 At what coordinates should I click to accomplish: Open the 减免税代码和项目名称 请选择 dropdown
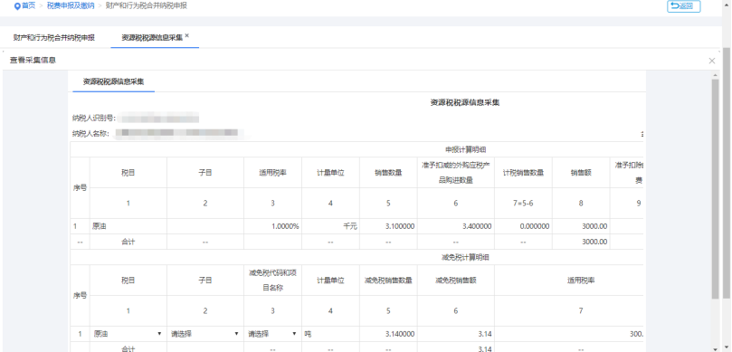pos(272,334)
